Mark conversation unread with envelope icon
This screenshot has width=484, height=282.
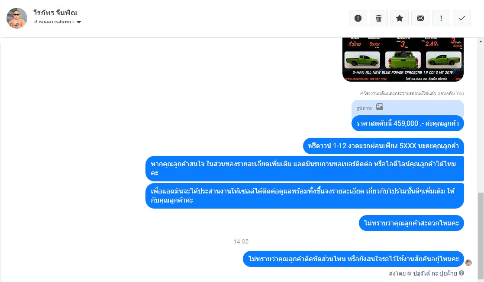coord(420,18)
